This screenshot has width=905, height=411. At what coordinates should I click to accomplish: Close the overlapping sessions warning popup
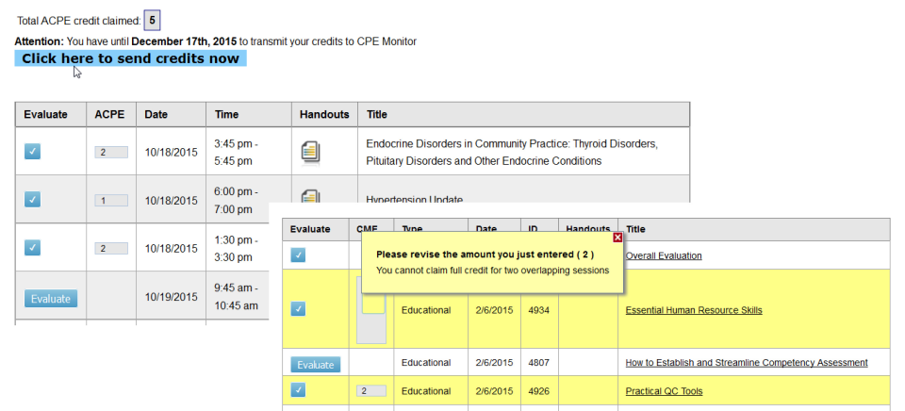tap(617, 238)
